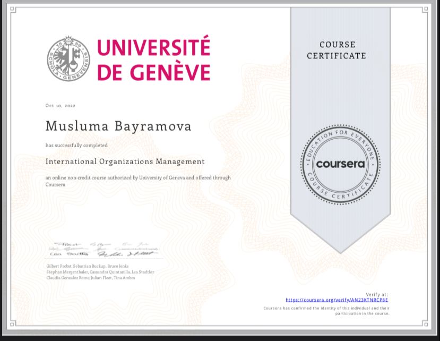This screenshot has height=341, width=440.
Task: Click the instructor line starting 'Gilbert Probst'
Action: [x=87, y=266]
